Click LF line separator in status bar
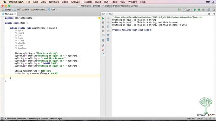 pos(194,119)
